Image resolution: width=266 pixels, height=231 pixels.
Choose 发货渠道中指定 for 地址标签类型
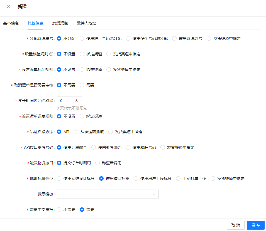coord(213,178)
